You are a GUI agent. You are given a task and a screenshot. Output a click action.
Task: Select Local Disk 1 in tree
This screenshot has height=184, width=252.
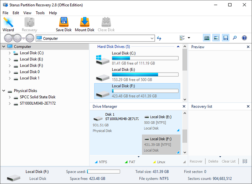tap(29, 78)
